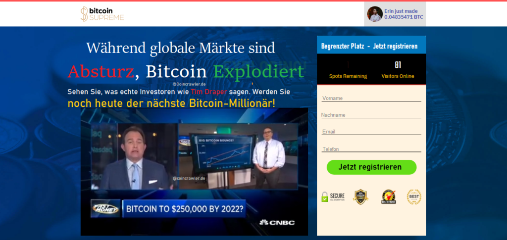Click the Fast Money logo in video
Image resolution: width=507 pixels, height=240 pixels.
[104, 209]
